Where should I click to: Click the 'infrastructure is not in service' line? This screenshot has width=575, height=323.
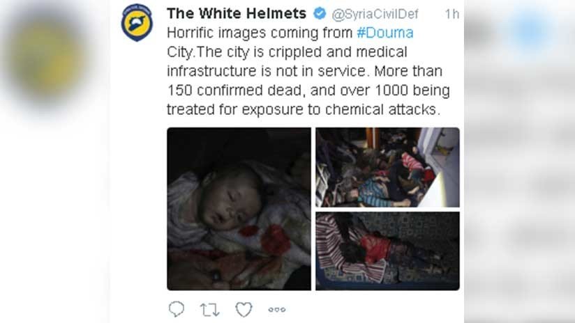coord(267,71)
